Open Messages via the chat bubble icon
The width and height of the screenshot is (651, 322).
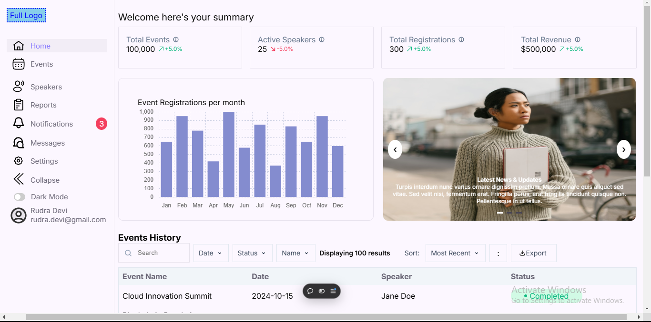click(x=19, y=143)
